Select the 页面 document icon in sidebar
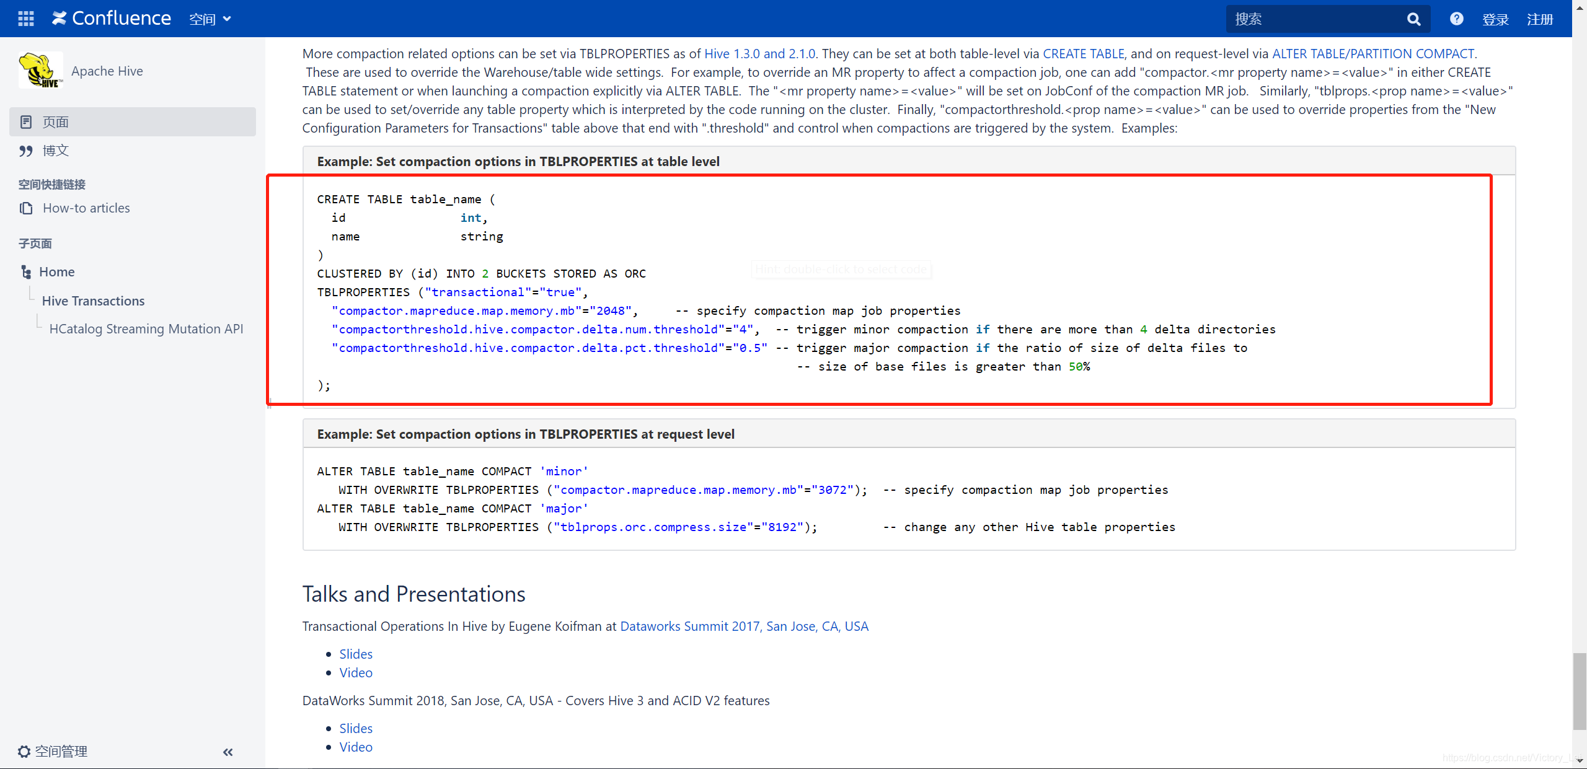1587x769 pixels. pyautogui.click(x=25, y=121)
